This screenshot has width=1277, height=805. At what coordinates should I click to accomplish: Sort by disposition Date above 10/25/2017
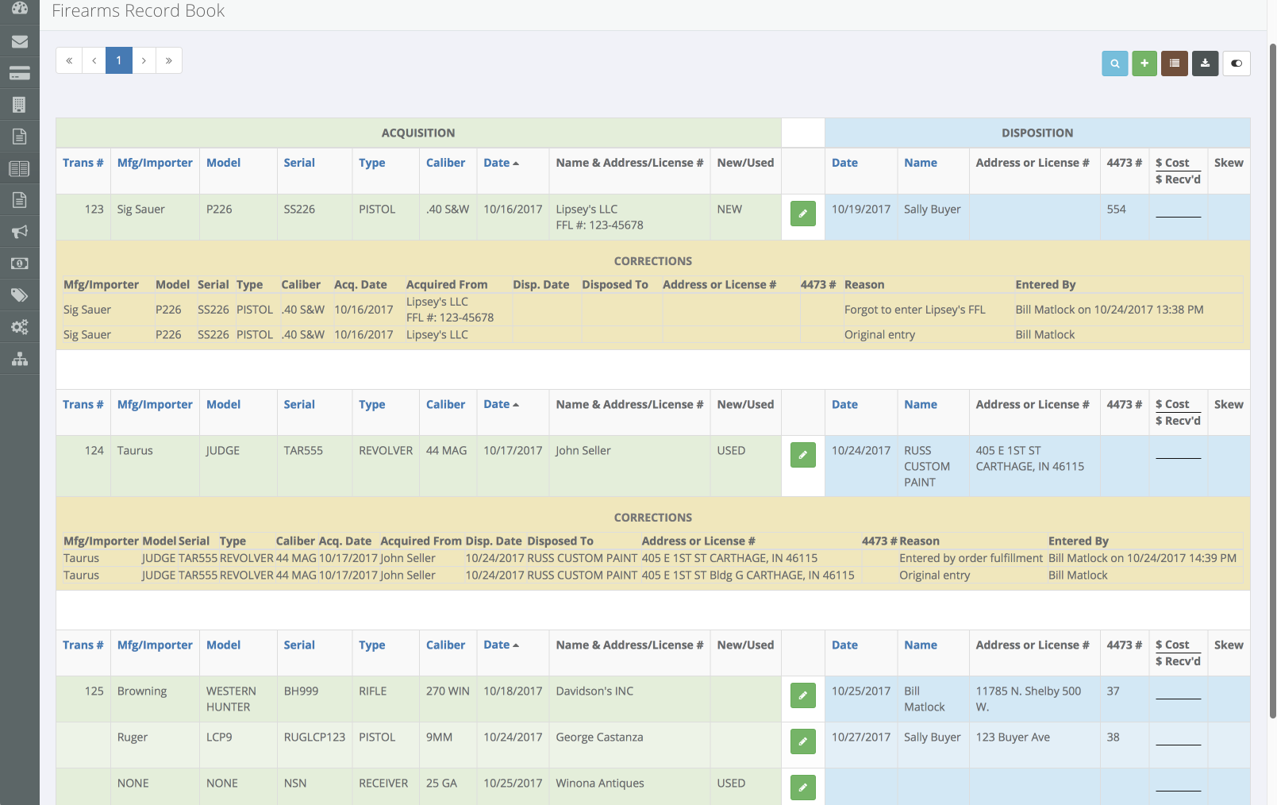pyautogui.click(x=844, y=645)
